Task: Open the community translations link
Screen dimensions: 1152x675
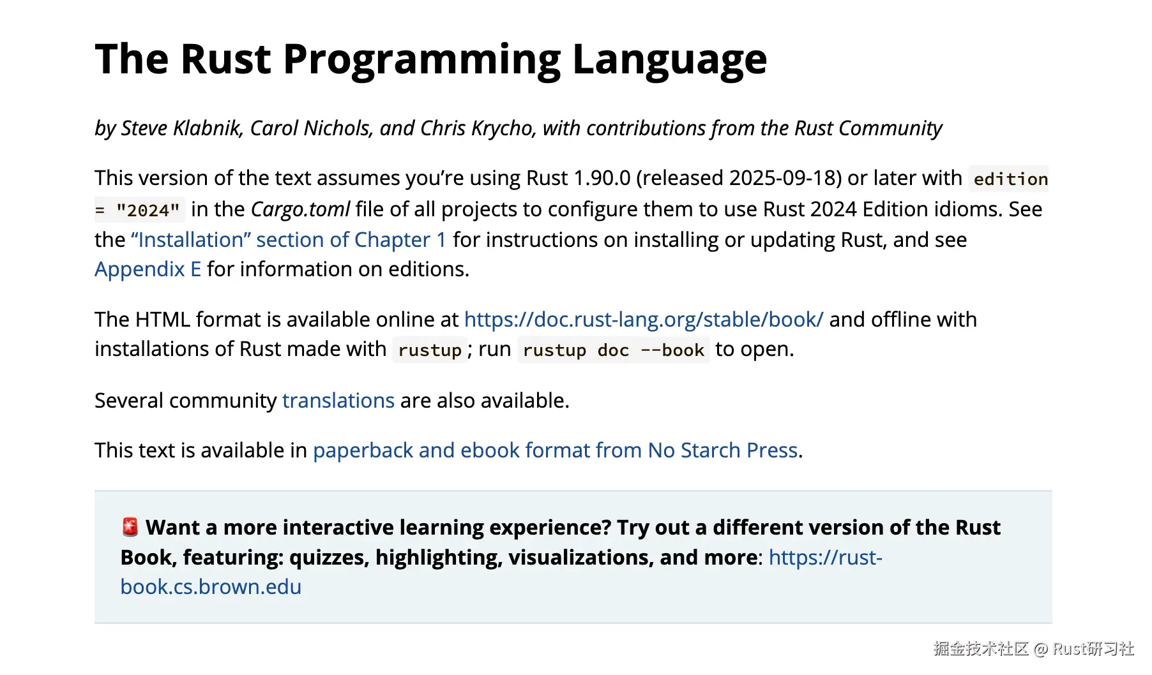Action: click(x=338, y=401)
